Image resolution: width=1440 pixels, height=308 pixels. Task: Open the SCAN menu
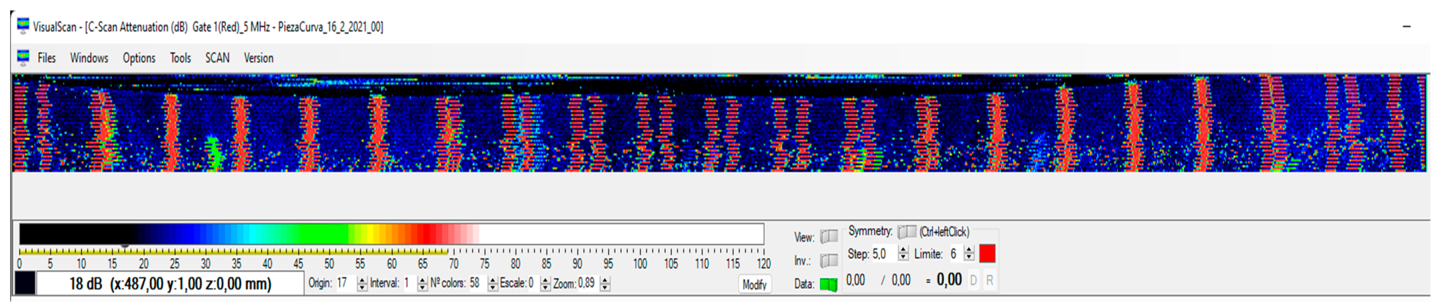point(217,58)
